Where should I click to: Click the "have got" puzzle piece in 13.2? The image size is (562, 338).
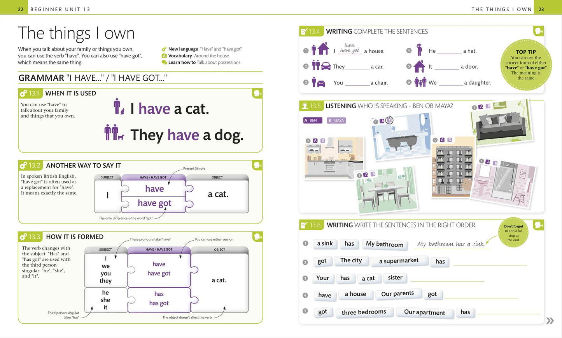(x=154, y=203)
